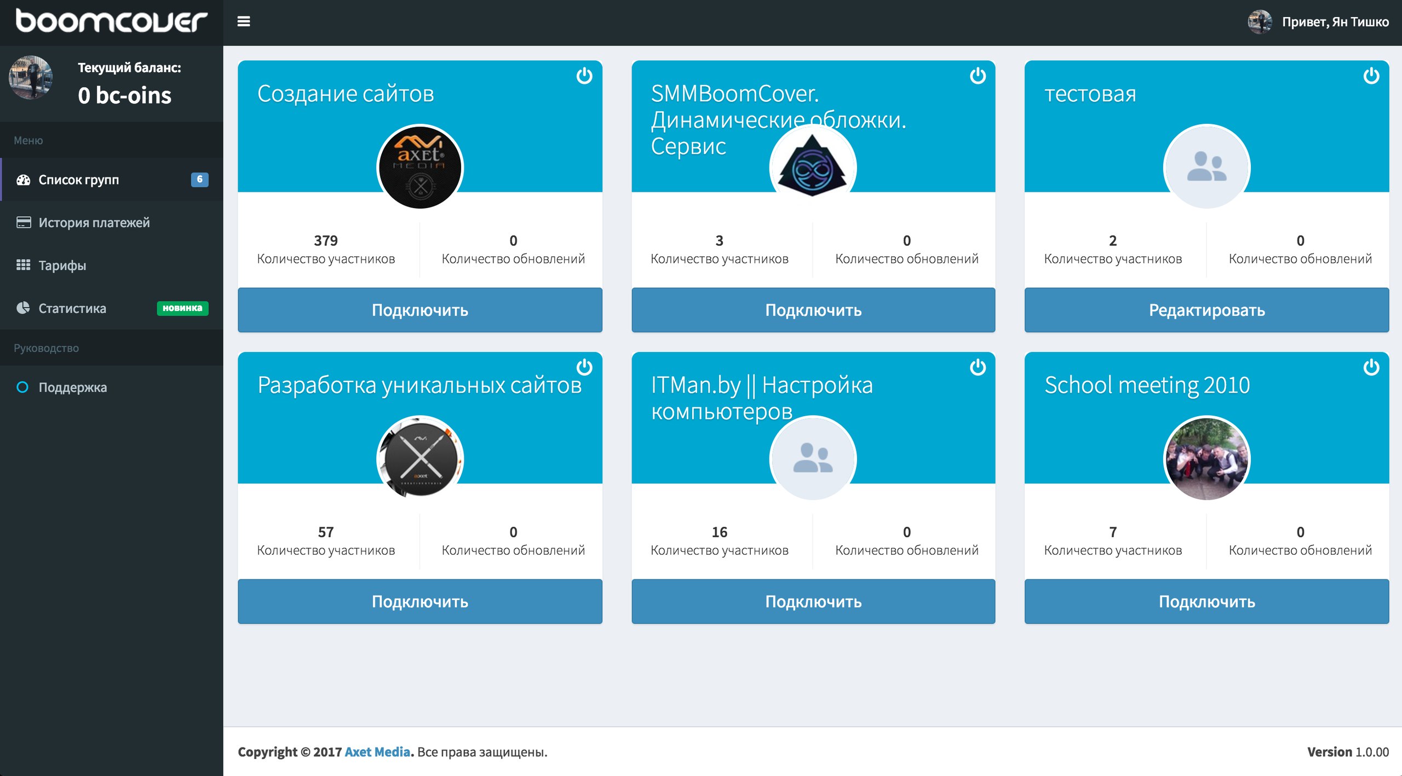1402x776 pixels.
Task: Toggle power icon on тестовая card
Action: tap(1371, 76)
